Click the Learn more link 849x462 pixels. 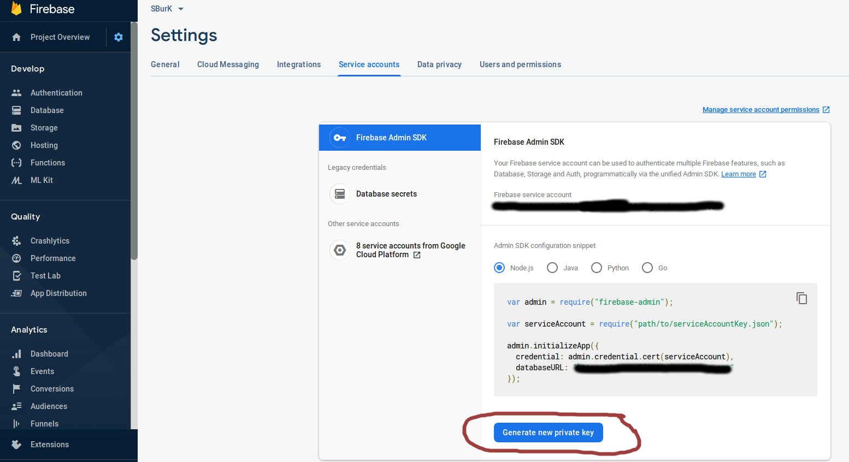pos(739,174)
